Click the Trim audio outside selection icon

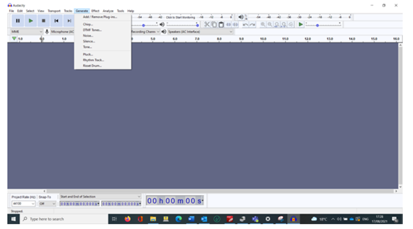click(228, 25)
